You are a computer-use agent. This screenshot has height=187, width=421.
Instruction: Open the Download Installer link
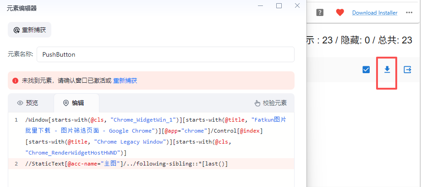(x=375, y=13)
